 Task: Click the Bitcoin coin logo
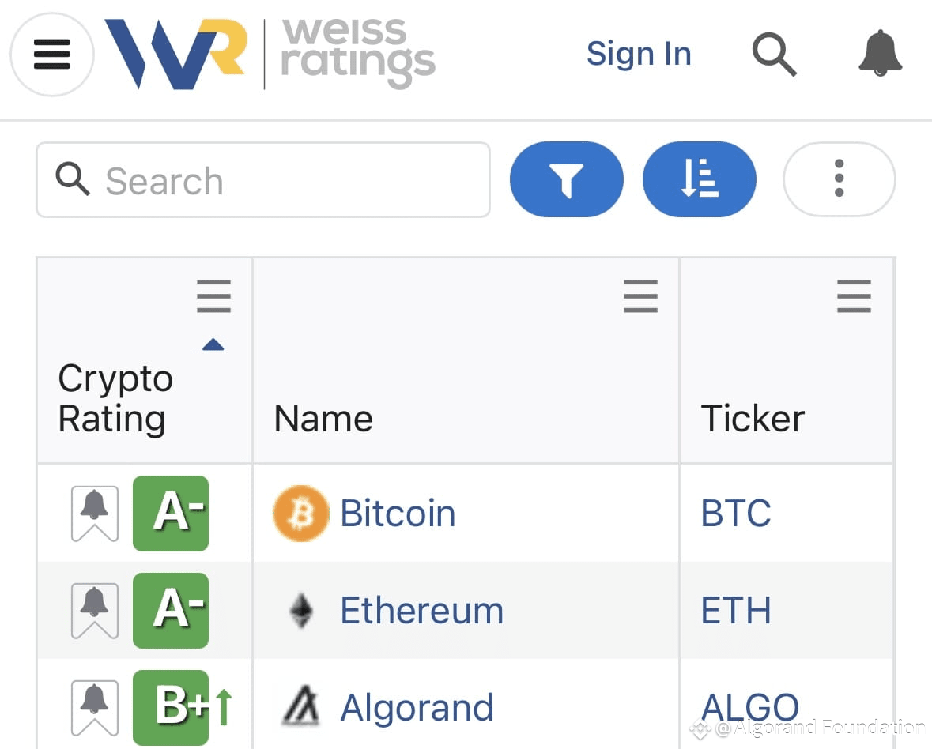(300, 513)
